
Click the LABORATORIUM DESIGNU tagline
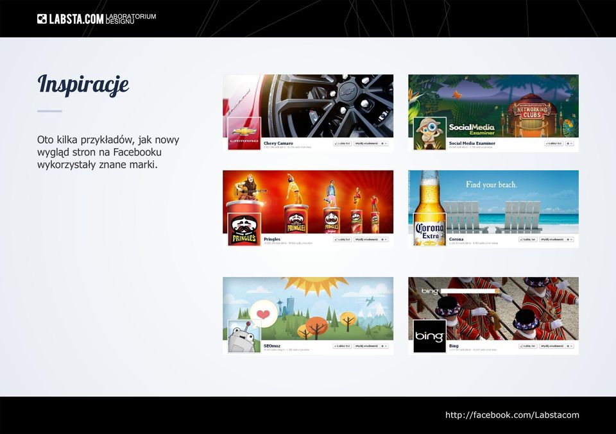tap(131, 19)
